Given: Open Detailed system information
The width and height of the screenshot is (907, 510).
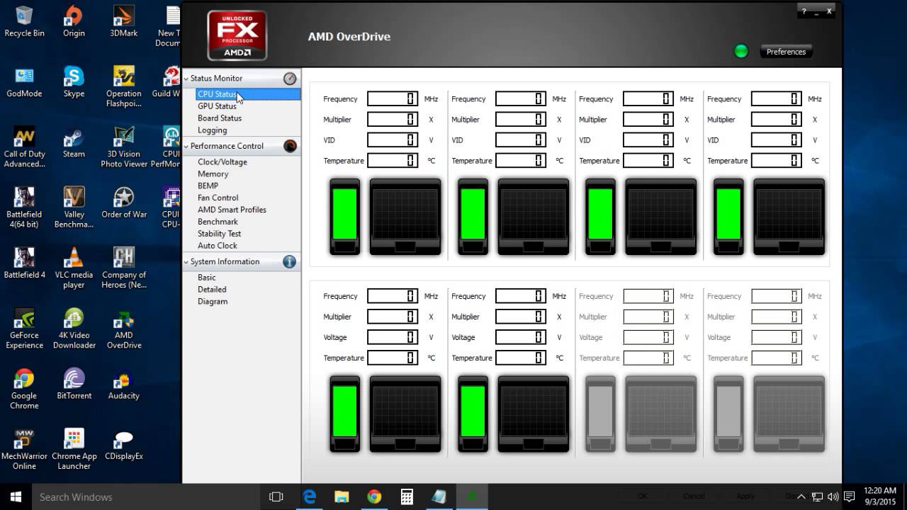Looking at the screenshot, I should click(x=212, y=289).
